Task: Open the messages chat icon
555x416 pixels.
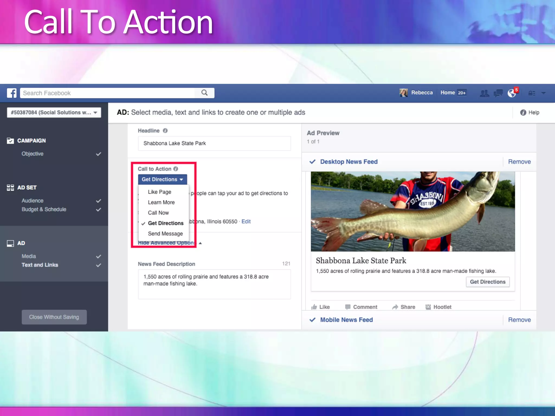Action: click(498, 93)
